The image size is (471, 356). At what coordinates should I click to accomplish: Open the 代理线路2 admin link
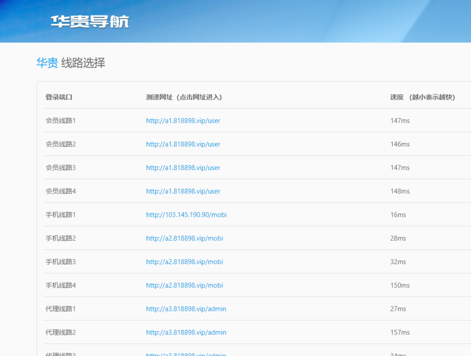(x=186, y=332)
